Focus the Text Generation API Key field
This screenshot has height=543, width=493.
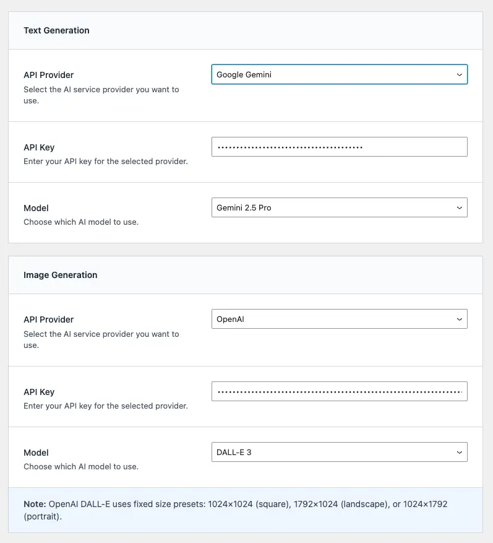click(x=338, y=147)
